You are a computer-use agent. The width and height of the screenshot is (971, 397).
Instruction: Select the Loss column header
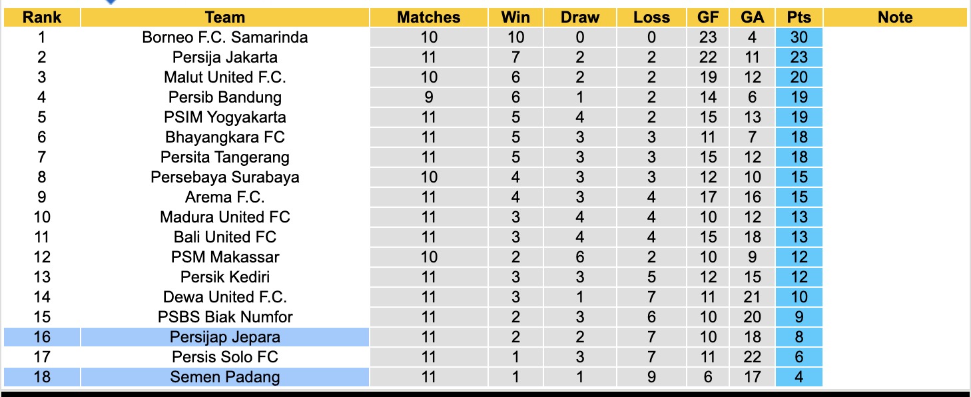[651, 17]
